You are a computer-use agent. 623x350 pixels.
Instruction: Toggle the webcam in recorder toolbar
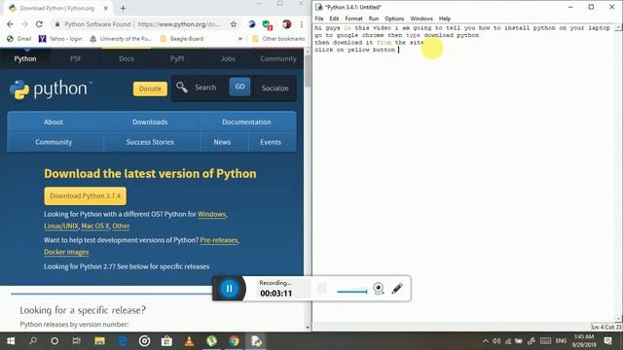(x=379, y=289)
